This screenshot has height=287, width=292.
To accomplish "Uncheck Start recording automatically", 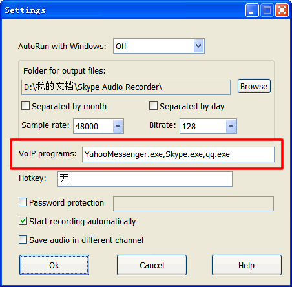I will click(23, 221).
